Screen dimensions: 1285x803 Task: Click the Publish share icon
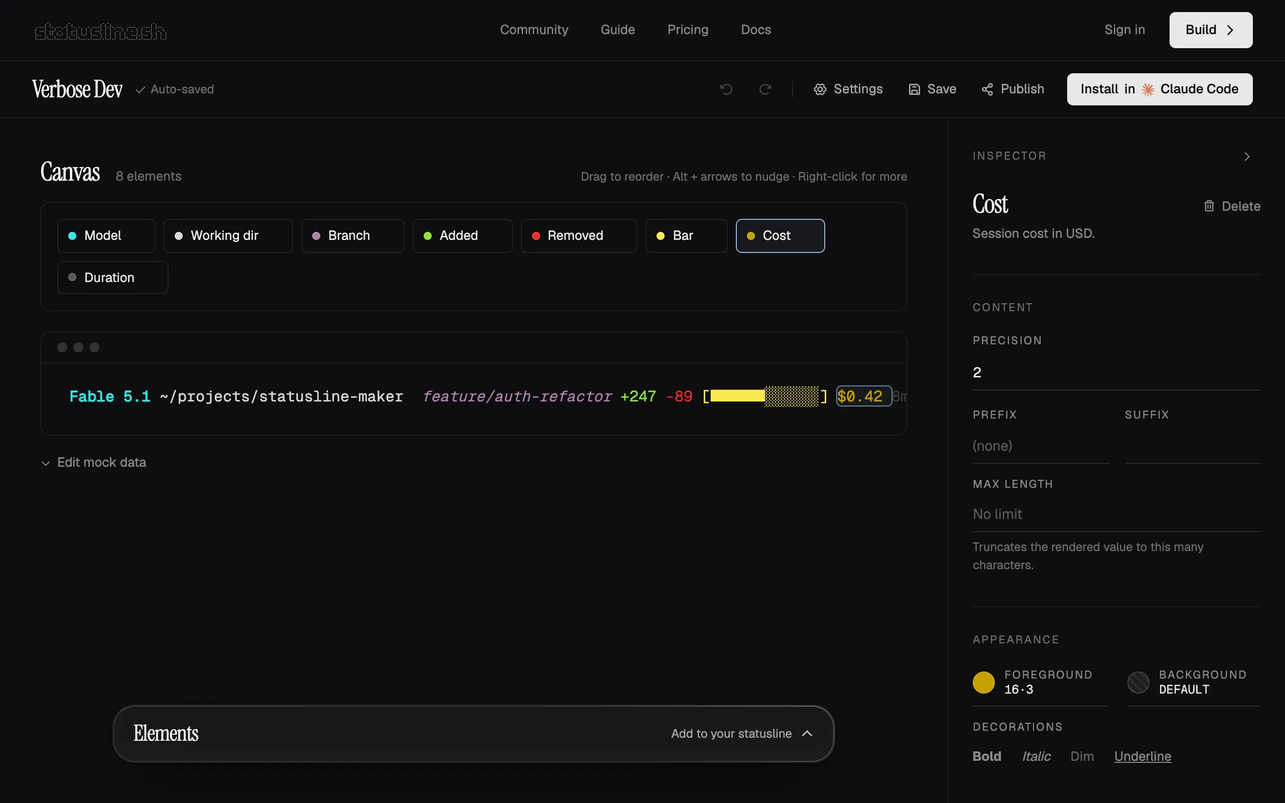tap(987, 89)
